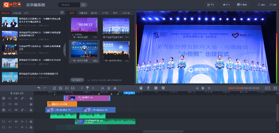Image resolution: width=279 pixels, height=133 pixels.
Task: Open the 特效 effects tab
Action: tap(115, 13)
